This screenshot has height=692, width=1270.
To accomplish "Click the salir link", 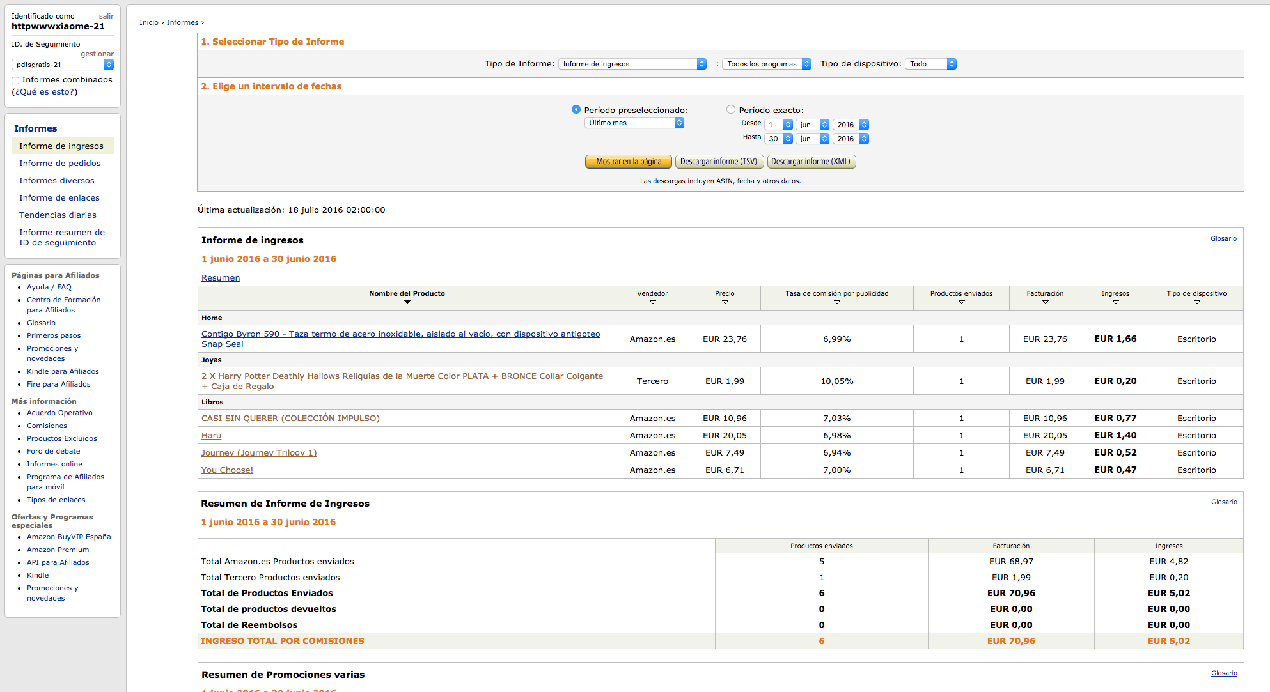I will point(106,16).
